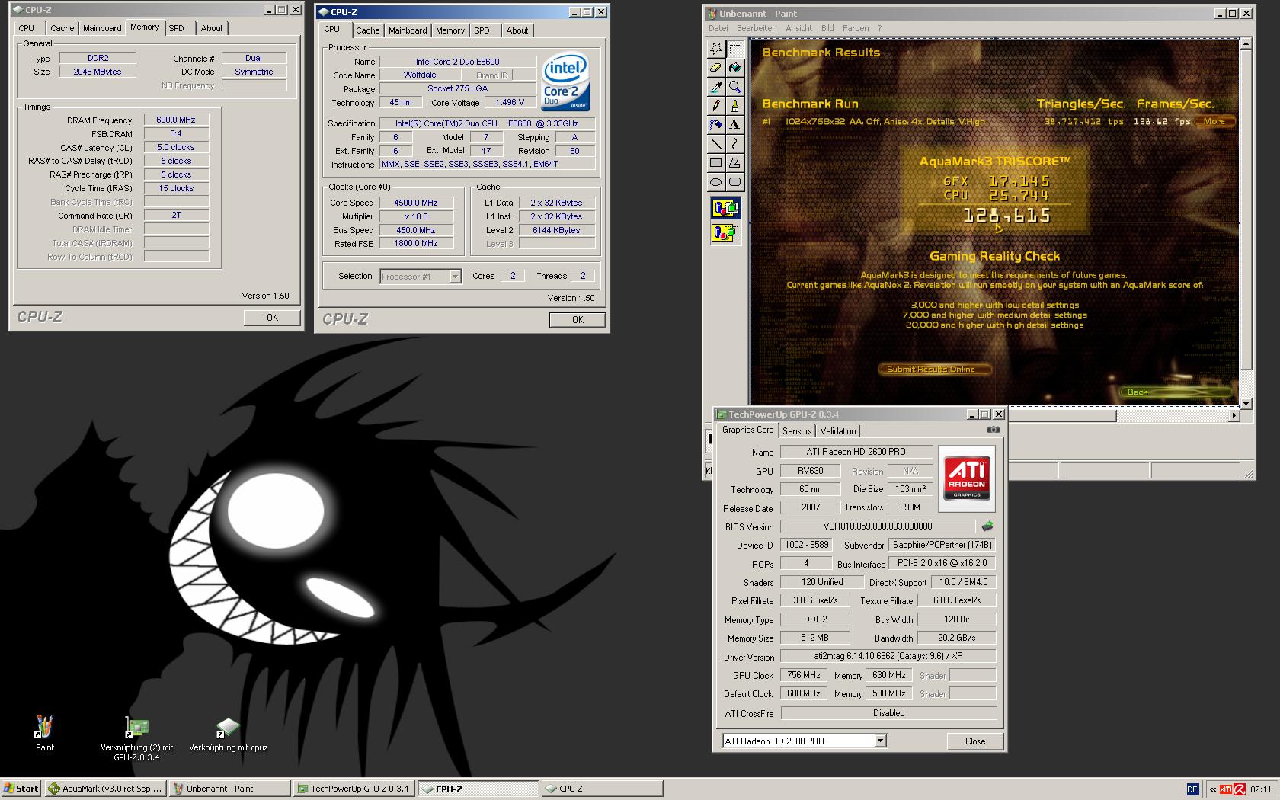Click OK in the CPU-Z CPU window

[578, 320]
